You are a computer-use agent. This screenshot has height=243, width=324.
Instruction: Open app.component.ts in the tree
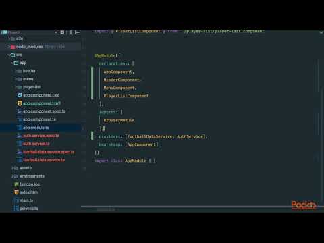[x=39, y=119]
